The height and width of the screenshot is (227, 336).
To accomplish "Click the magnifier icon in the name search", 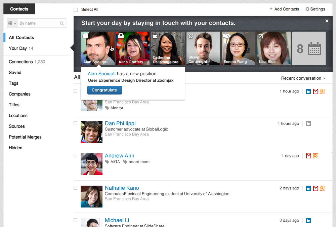I will tap(61, 23).
